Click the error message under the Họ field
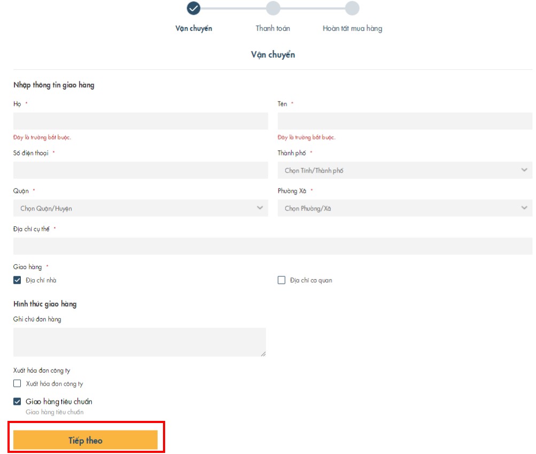This screenshot has height=454, width=536. click(42, 137)
